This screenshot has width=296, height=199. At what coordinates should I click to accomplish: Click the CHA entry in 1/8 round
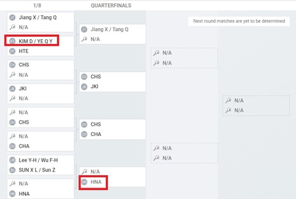24,146
